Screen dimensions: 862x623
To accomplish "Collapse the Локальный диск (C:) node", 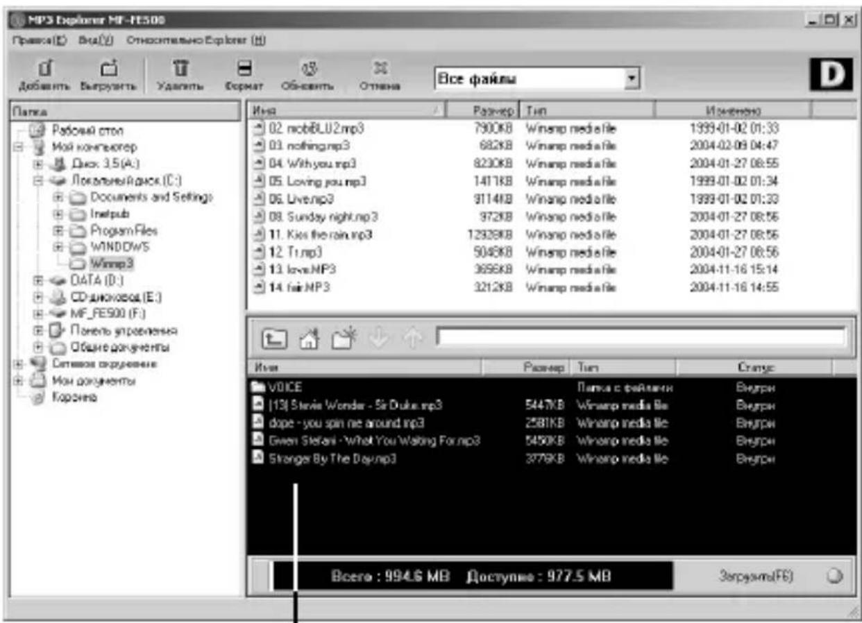I will pos(39,181).
